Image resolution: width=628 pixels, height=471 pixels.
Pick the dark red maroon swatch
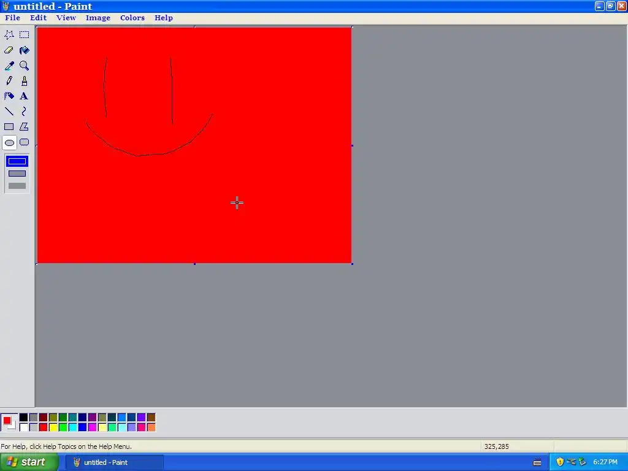pyautogui.click(x=44, y=418)
